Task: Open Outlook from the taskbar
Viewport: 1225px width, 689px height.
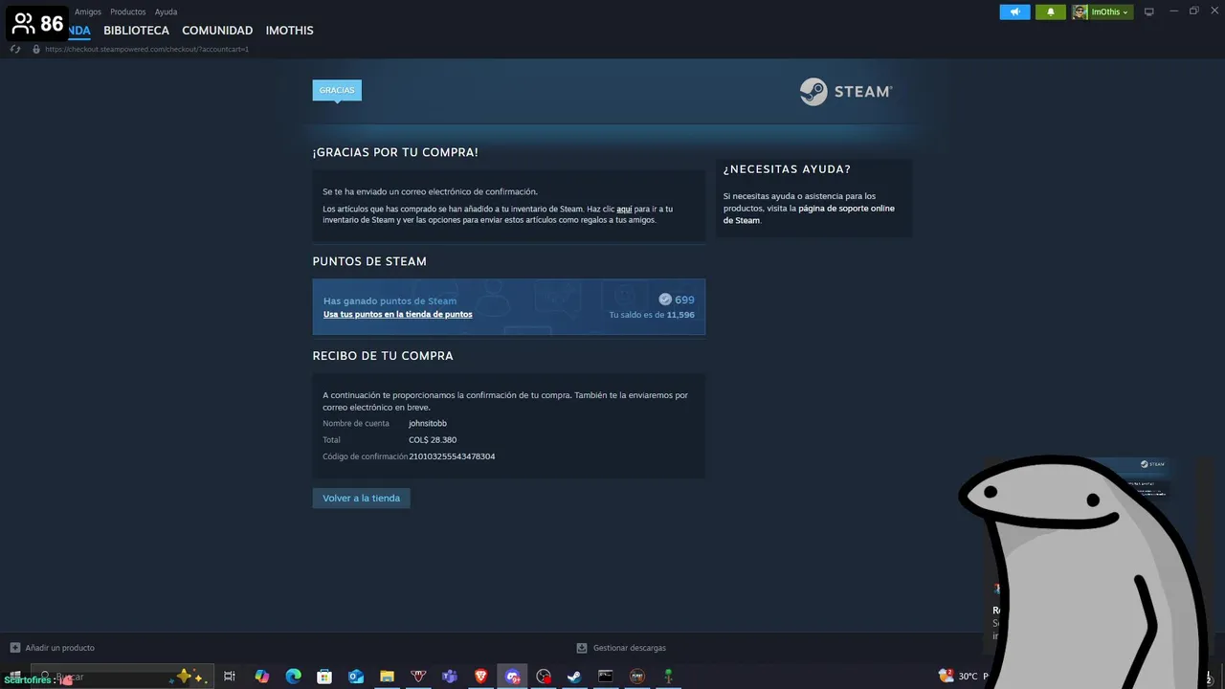Action: pyautogui.click(x=356, y=677)
